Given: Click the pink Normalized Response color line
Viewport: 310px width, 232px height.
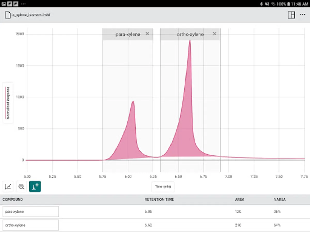Looking at the screenshot, I should (5, 103).
